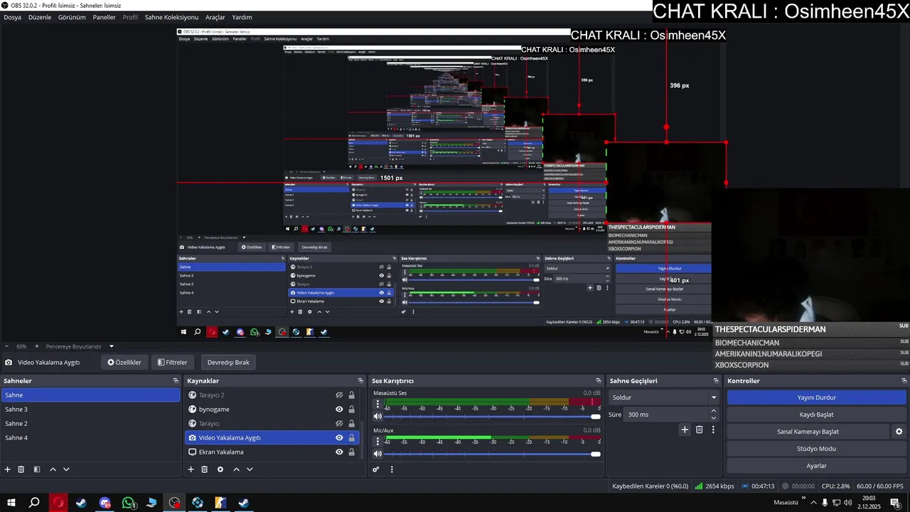Open advanced audio properties gears icon

[x=376, y=469]
